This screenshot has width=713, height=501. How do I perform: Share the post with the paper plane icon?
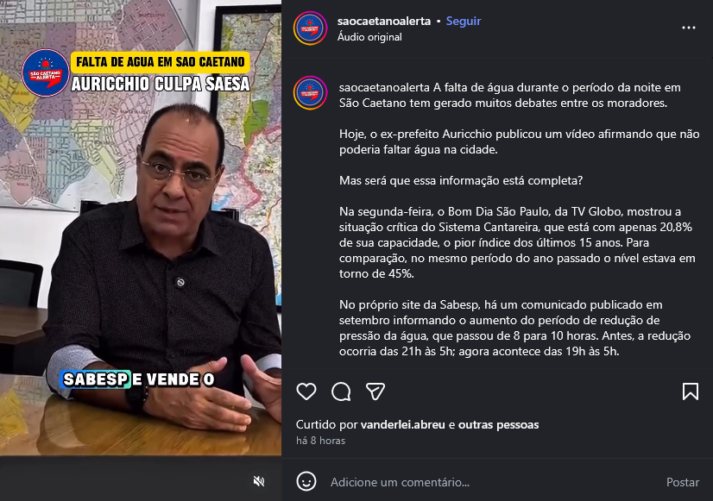click(375, 391)
